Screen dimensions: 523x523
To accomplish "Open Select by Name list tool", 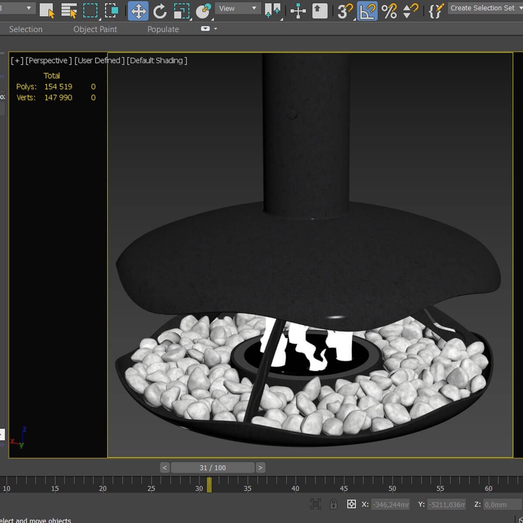I will tap(69, 10).
